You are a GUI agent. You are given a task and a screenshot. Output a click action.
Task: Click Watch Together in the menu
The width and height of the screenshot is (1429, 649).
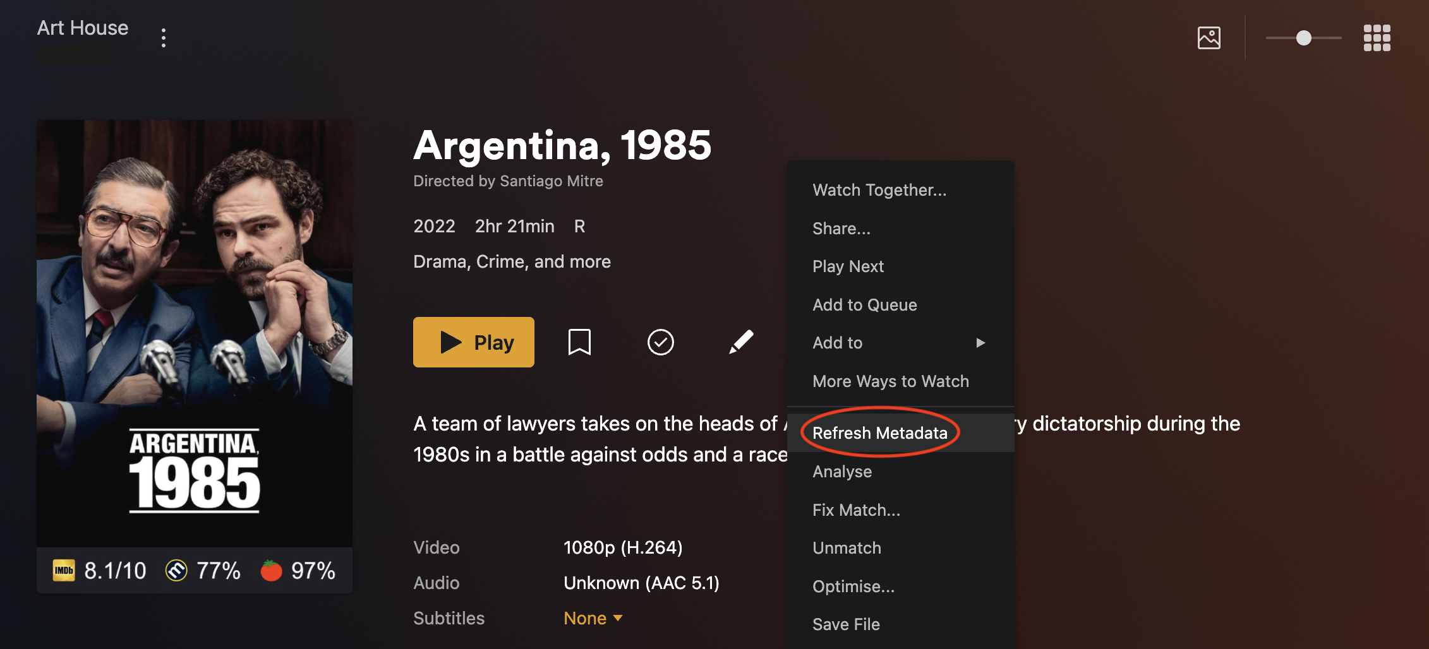(x=879, y=190)
